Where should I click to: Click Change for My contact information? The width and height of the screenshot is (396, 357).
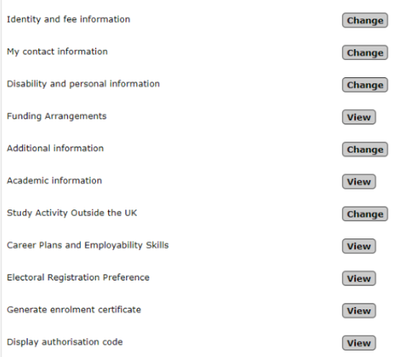(x=365, y=53)
